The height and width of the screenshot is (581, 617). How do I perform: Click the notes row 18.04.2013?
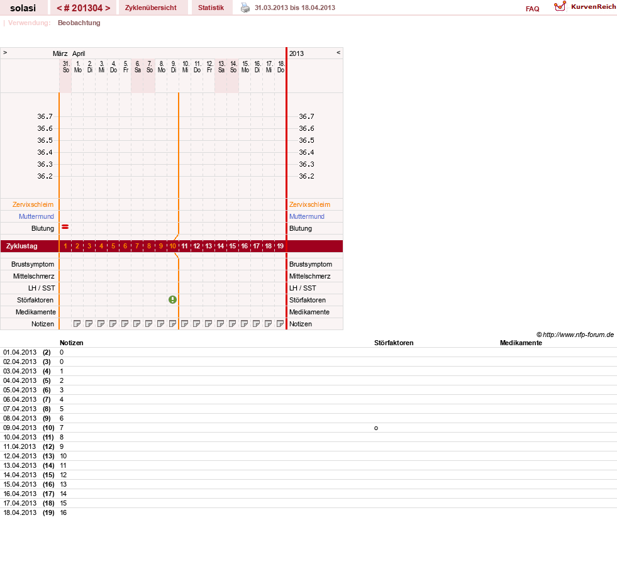coord(308,513)
